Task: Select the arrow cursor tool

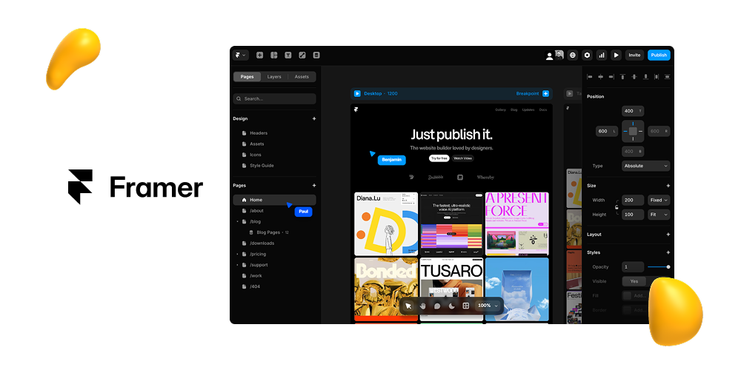Action: [x=408, y=306]
